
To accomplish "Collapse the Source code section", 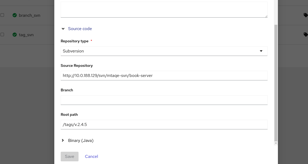I will point(63,29).
